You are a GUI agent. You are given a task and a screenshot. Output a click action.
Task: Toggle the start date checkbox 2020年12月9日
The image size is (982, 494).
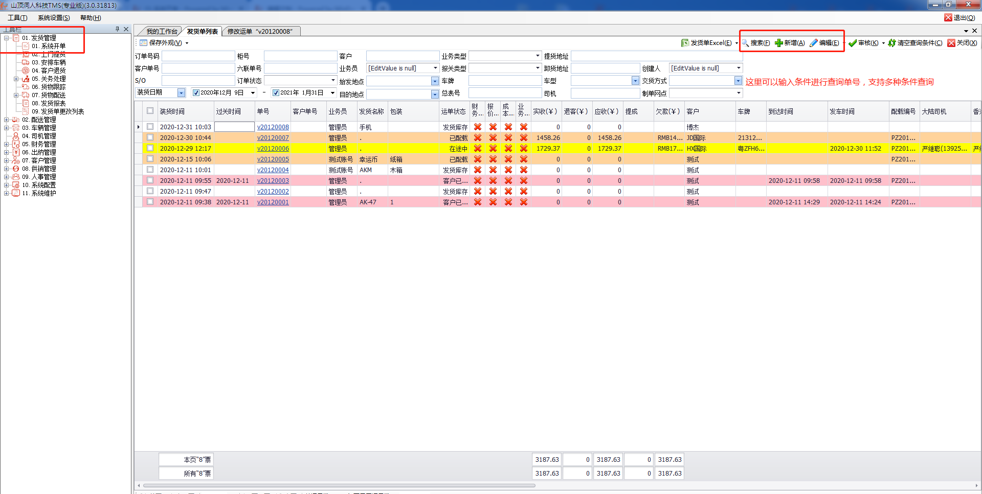[x=196, y=93]
